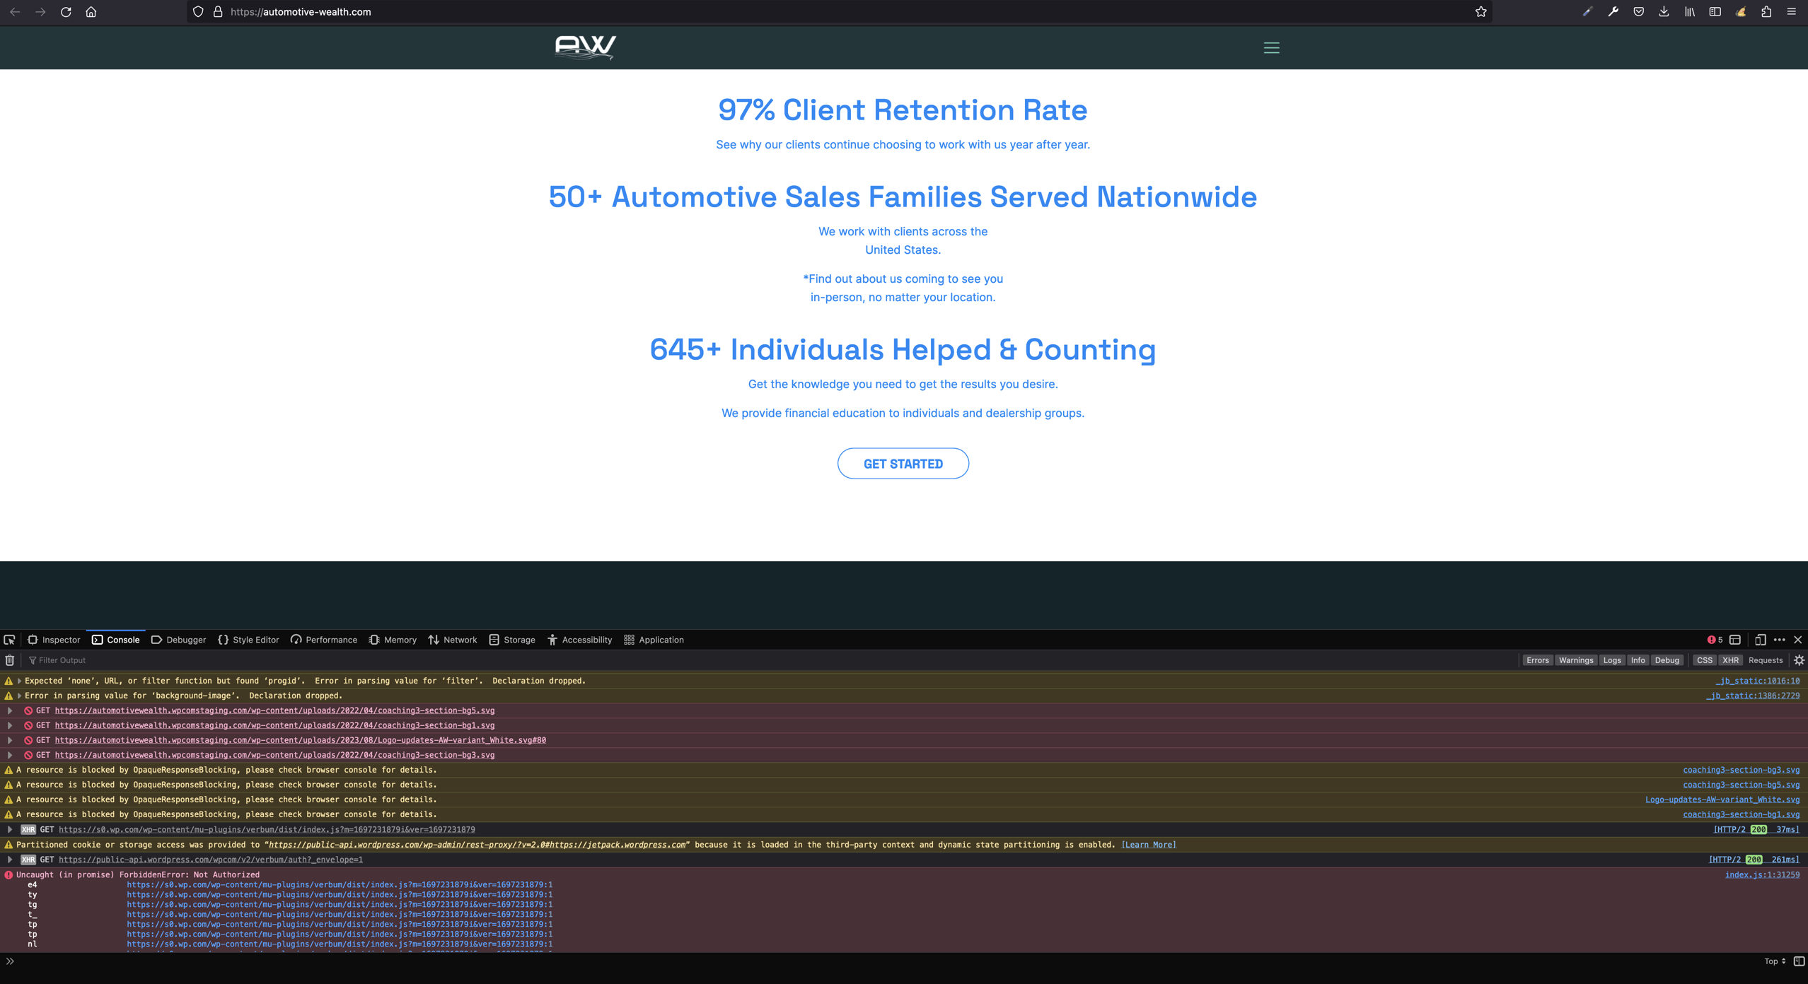
Task: Reload the current page
Action: click(66, 12)
